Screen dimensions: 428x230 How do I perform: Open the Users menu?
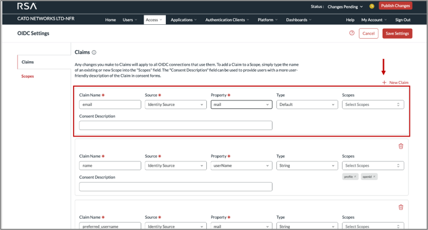[129, 20]
